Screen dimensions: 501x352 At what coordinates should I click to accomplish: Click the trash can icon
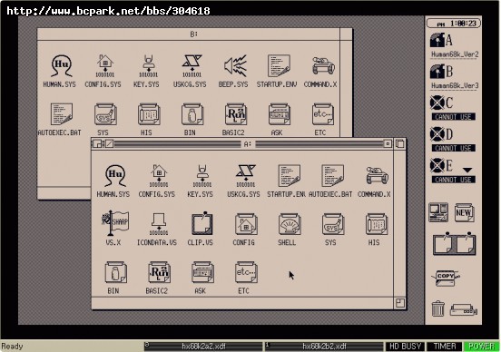pos(437,308)
